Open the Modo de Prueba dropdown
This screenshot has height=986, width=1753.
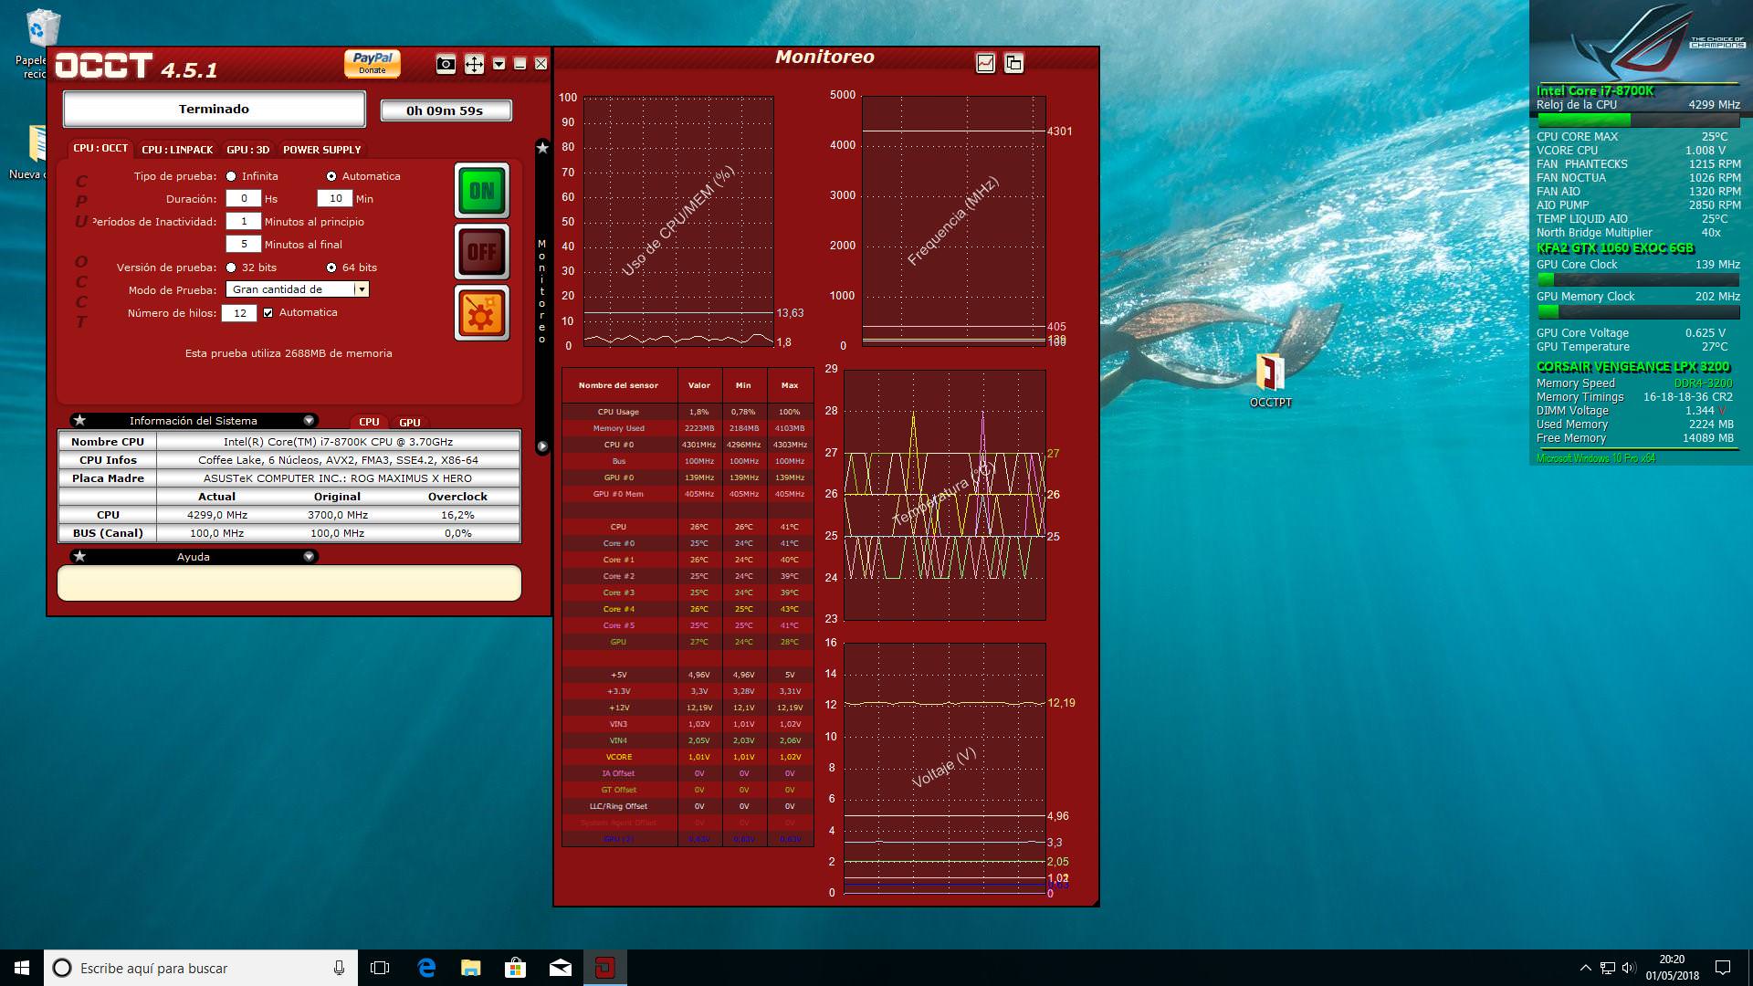[362, 289]
